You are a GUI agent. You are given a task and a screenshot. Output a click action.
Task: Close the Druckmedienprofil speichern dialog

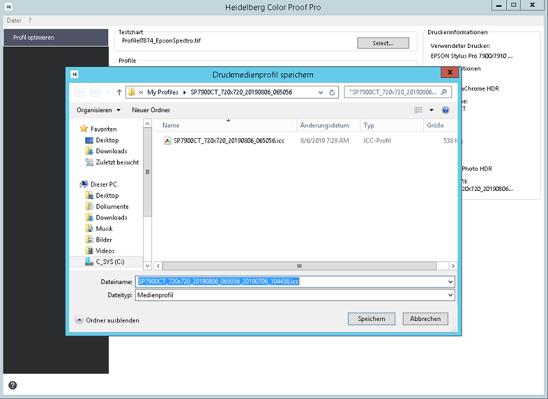[450, 73]
